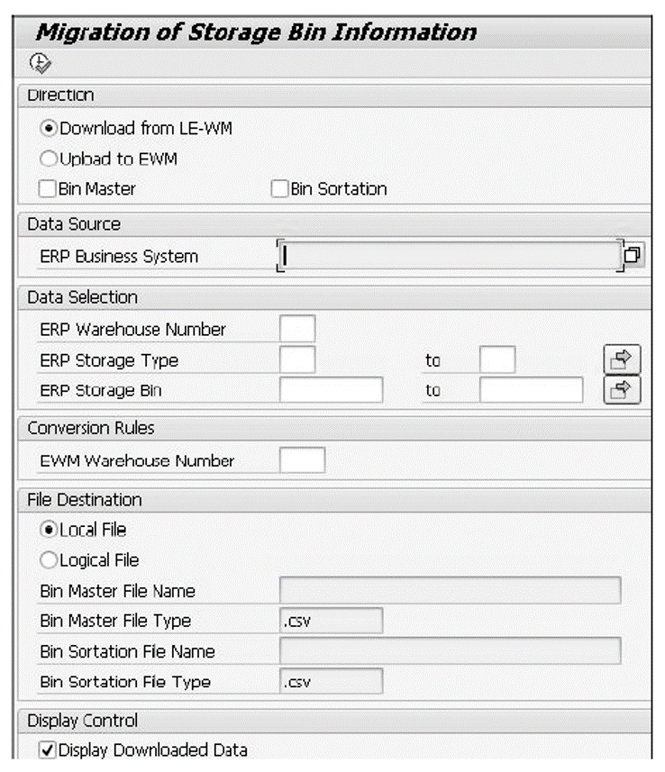
Task: Click the ERP Storage Bin from field
Action: 331,390
